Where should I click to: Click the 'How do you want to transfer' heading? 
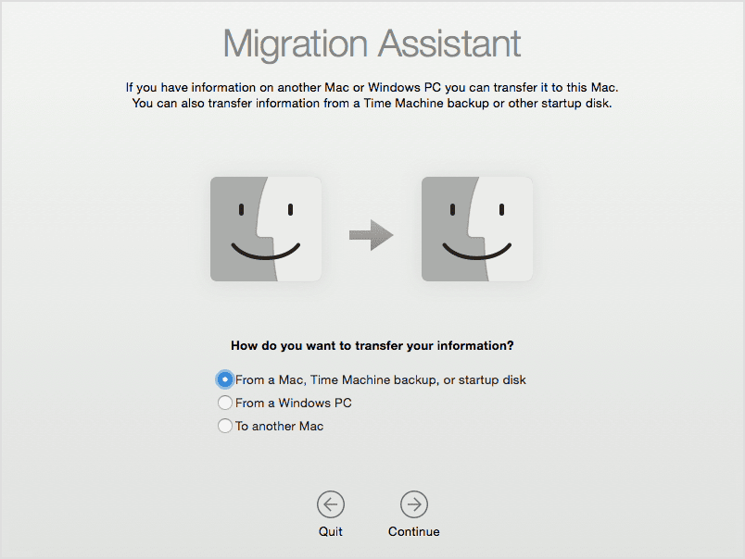click(372, 346)
